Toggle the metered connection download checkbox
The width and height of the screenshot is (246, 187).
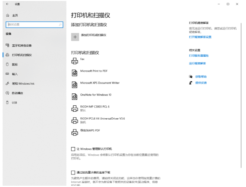(x=73, y=172)
